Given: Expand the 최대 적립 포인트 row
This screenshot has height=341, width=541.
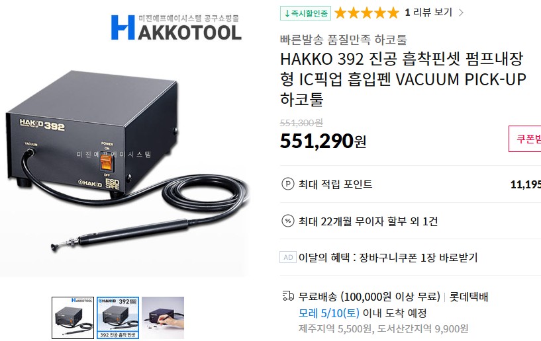Looking at the screenshot, I should pos(411,184).
